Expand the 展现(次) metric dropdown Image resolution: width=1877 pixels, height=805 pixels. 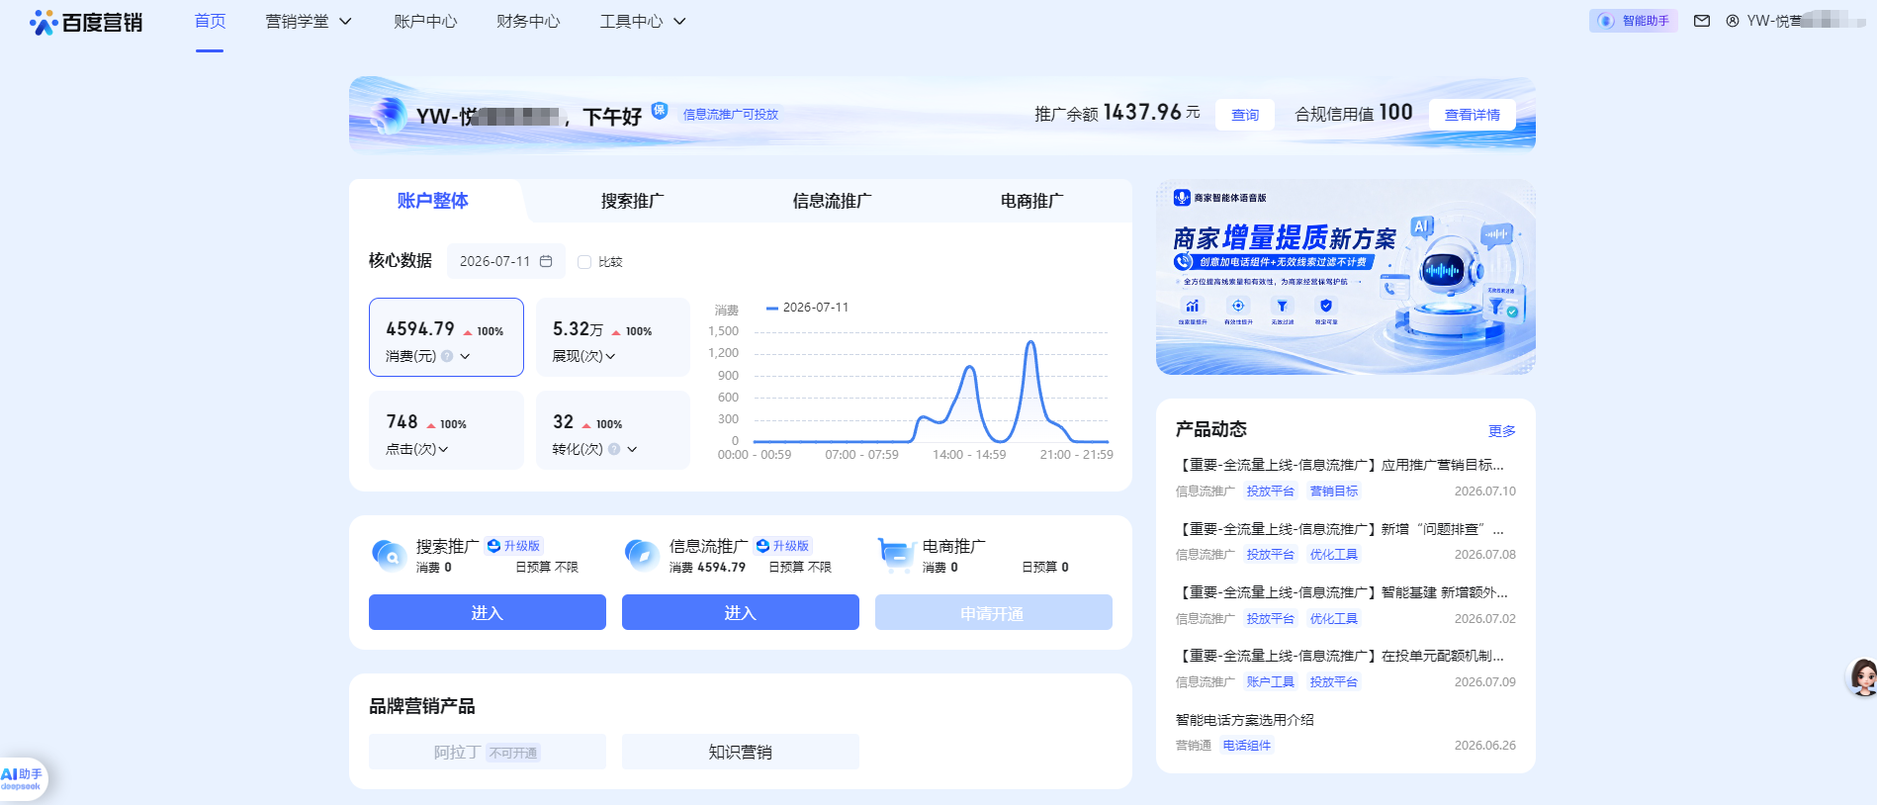pyautogui.click(x=610, y=356)
